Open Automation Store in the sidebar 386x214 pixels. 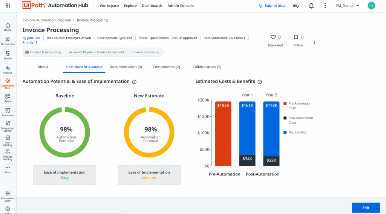coord(8,197)
